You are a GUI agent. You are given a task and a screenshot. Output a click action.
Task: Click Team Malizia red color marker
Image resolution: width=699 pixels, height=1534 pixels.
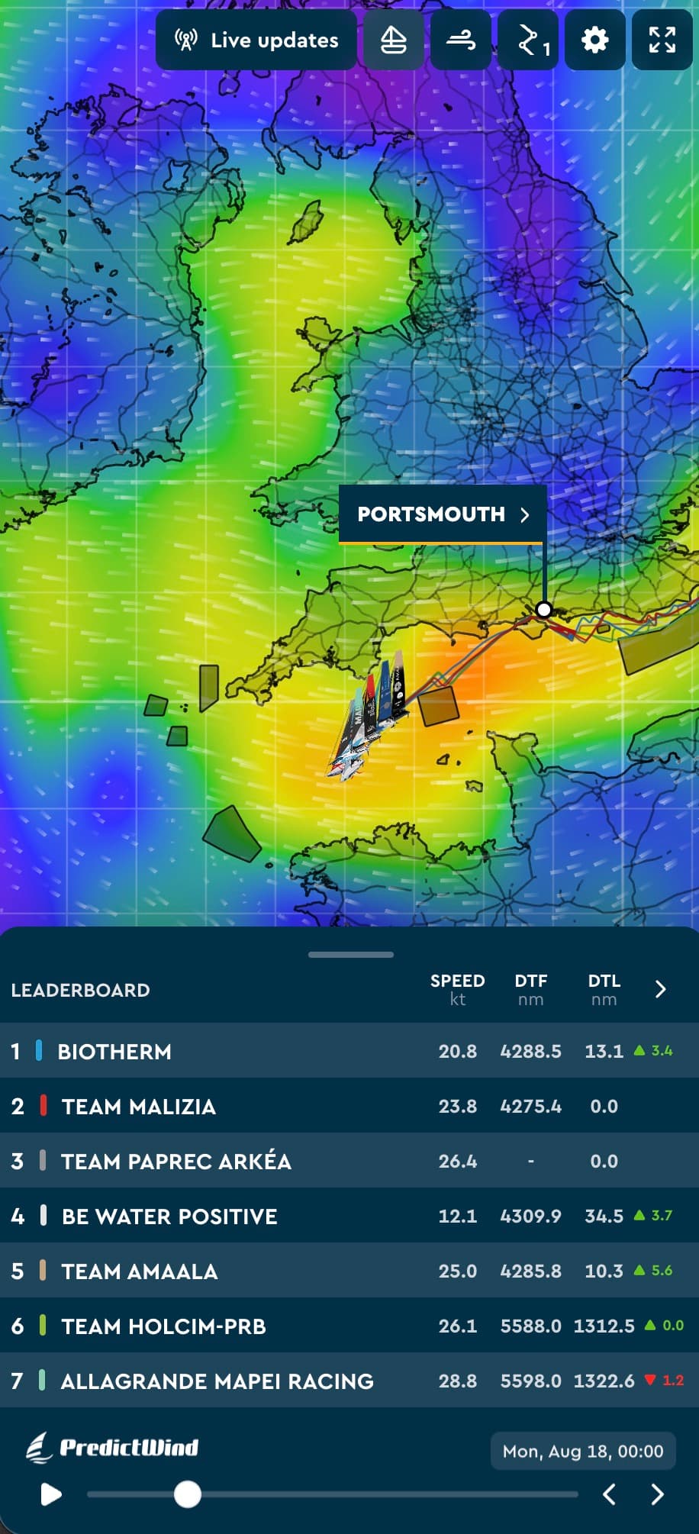point(43,1106)
